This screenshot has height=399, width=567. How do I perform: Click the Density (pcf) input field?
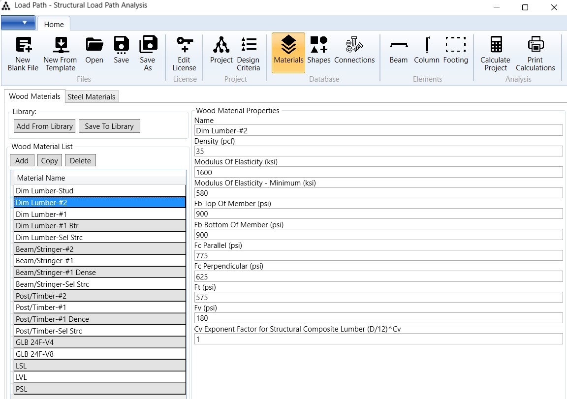pyautogui.click(x=378, y=152)
